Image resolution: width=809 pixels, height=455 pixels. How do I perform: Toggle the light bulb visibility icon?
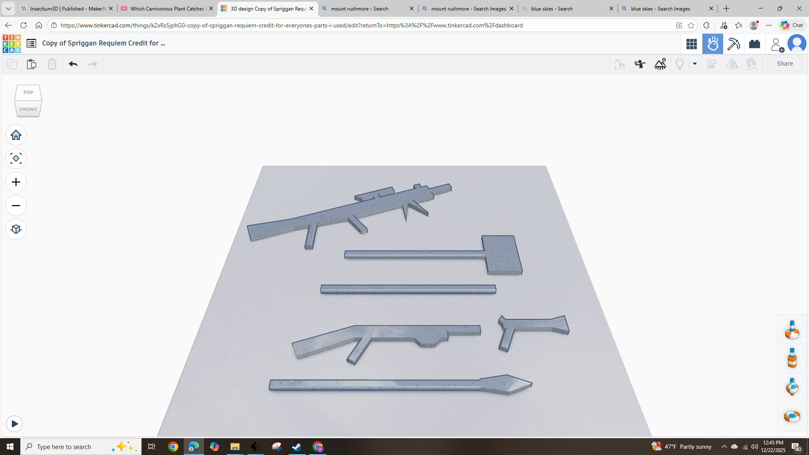click(x=680, y=64)
